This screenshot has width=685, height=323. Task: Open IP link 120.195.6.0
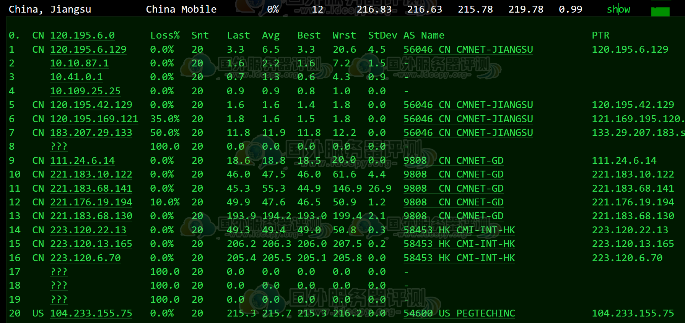(x=82, y=36)
